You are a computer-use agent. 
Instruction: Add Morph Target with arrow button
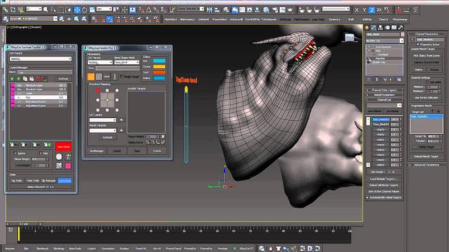click(121, 131)
